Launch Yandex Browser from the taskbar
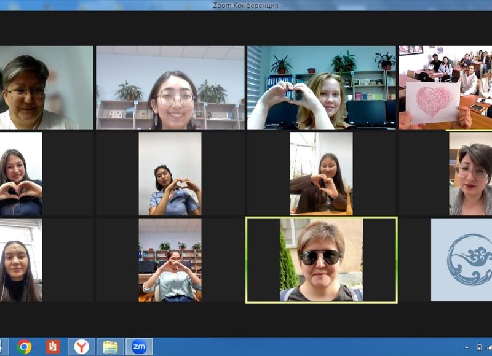Screen dimensions: 492x356 (x=81, y=347)
